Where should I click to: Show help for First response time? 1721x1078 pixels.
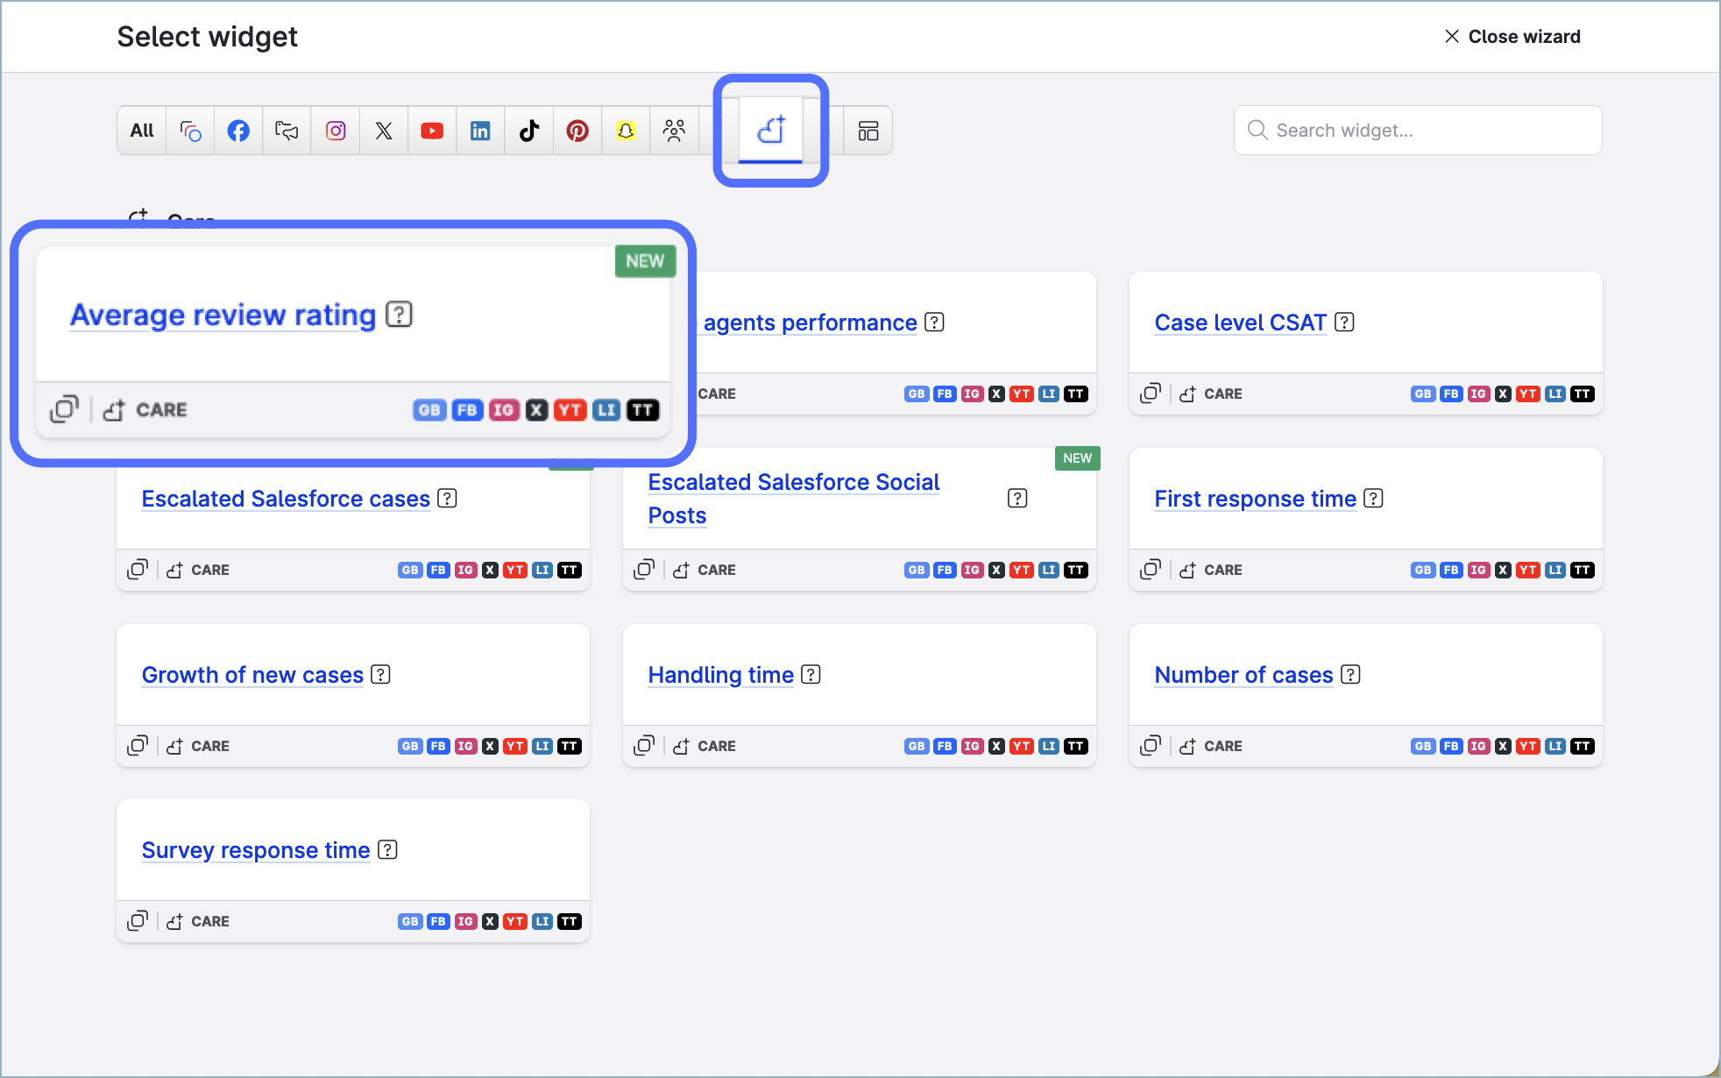(x=1374, y=499)
